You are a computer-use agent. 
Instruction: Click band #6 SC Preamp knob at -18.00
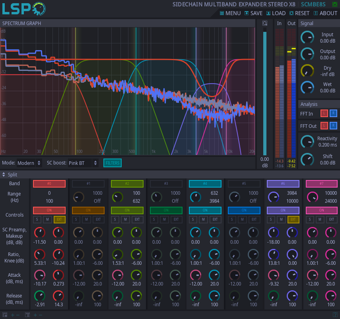pyautogui.click(x=274, y=233)
